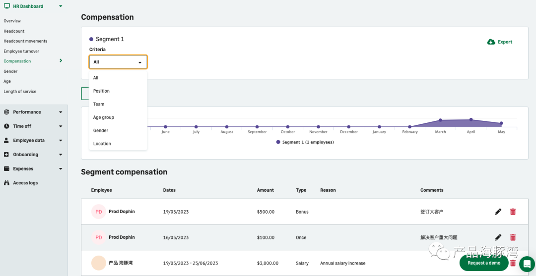
Task: Expand the Employee data section
Action: [x=34, y=140]
